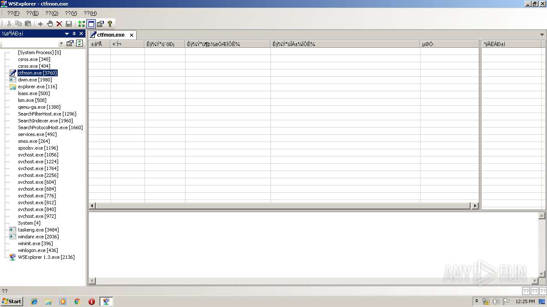Select svchost.exe [1056] process
The width and height of the screenshot is (547, 307).
point(38,155)
